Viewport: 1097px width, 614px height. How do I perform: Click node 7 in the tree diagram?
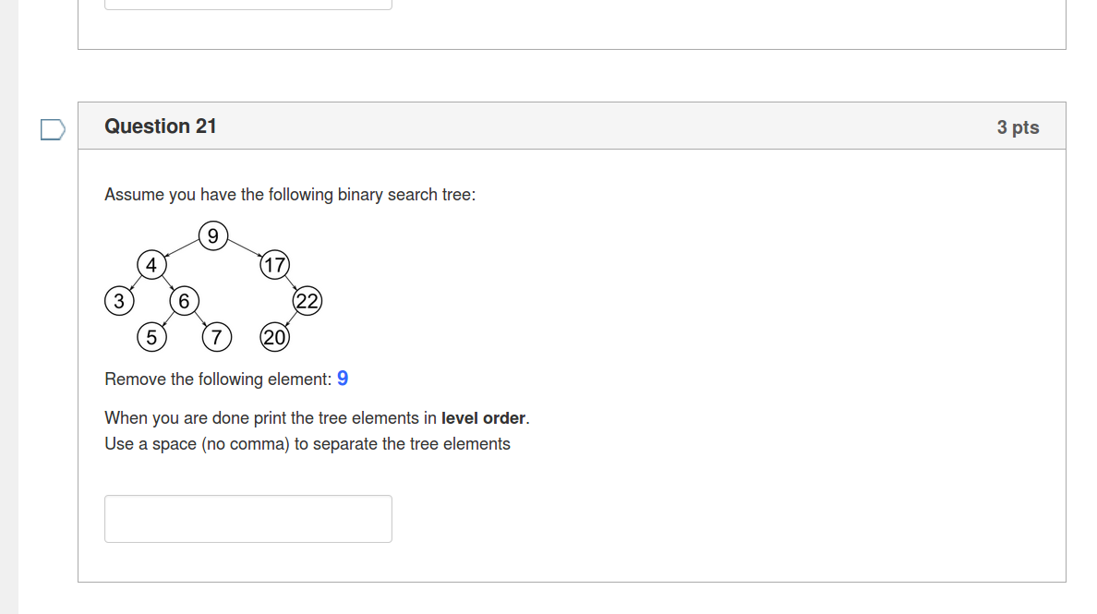pos(216,337)
